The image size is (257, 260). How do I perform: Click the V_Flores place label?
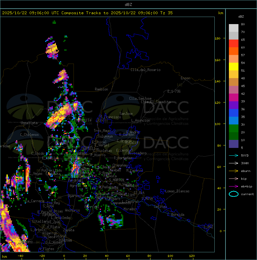coord(47,249)
